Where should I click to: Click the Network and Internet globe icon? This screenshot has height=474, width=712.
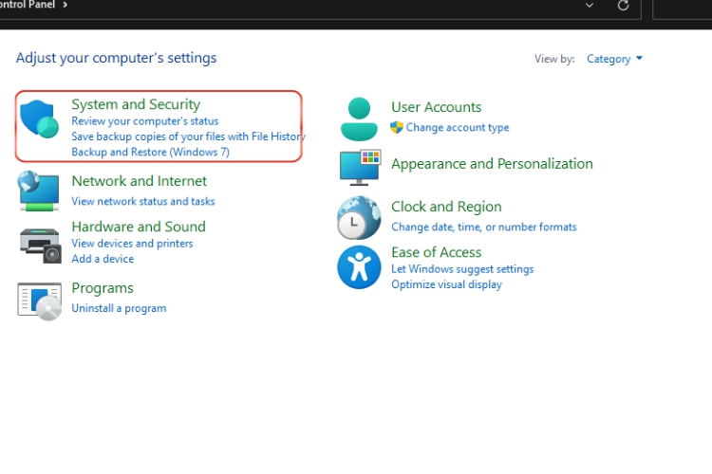coord(39,190)
